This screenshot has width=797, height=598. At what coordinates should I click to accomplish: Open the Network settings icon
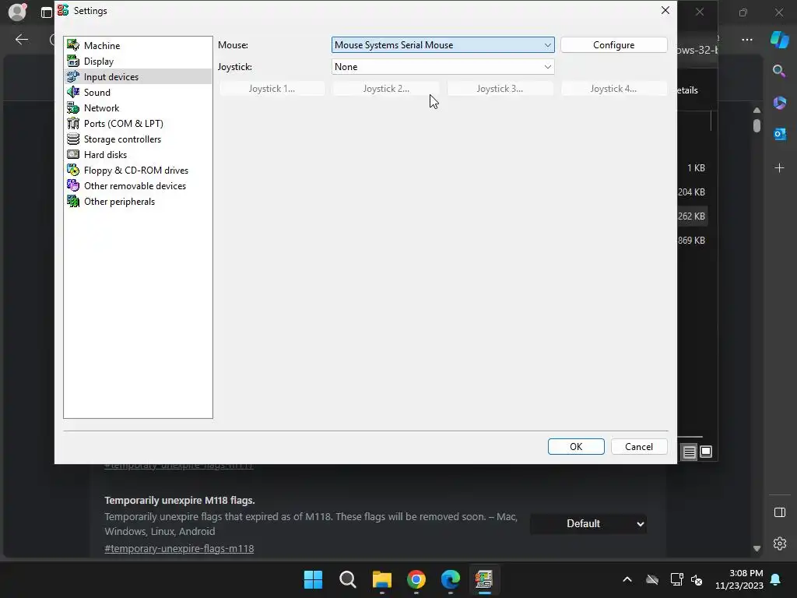click(x=73, y=107)
